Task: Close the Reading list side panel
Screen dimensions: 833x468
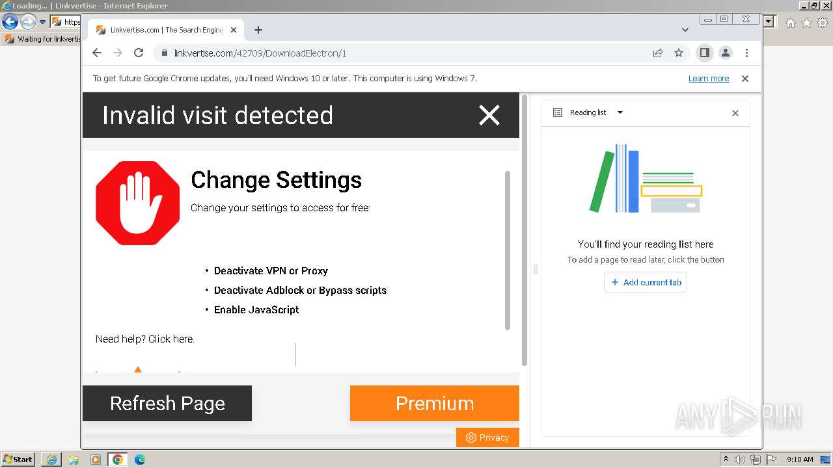Action: [735, 113]
